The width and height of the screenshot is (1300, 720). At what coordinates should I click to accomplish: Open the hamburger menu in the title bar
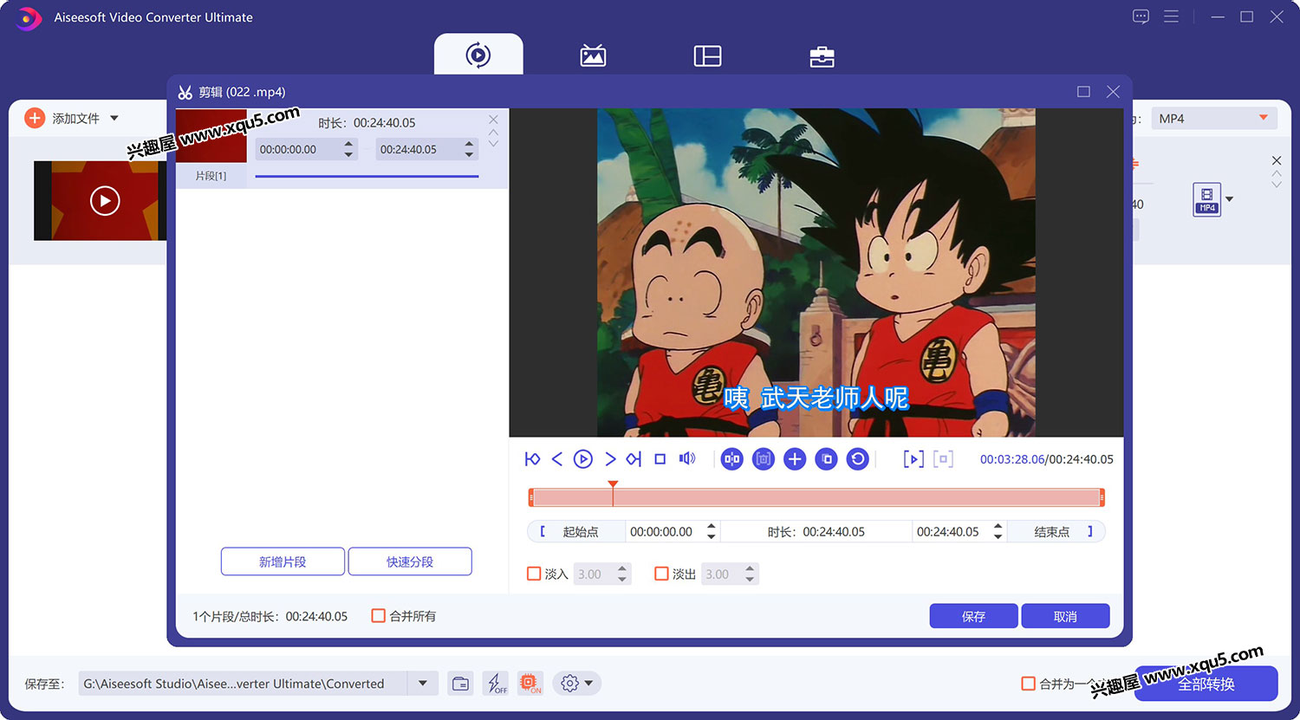coord(1171,16)
